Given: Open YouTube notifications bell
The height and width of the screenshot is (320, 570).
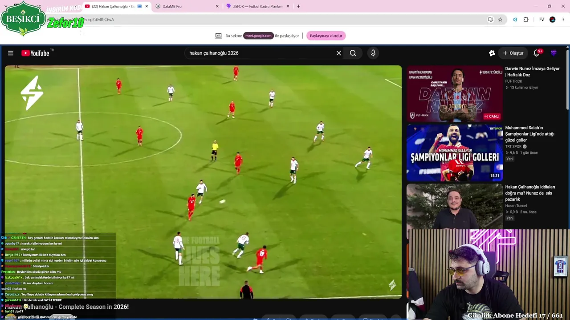Looking at the screenshot, I should [537, 53].
